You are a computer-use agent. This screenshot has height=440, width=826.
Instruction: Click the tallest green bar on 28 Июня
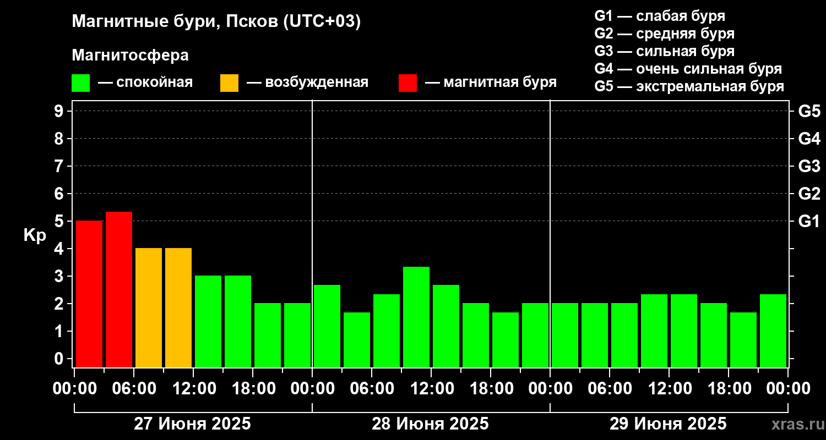[x=416, y=317]
